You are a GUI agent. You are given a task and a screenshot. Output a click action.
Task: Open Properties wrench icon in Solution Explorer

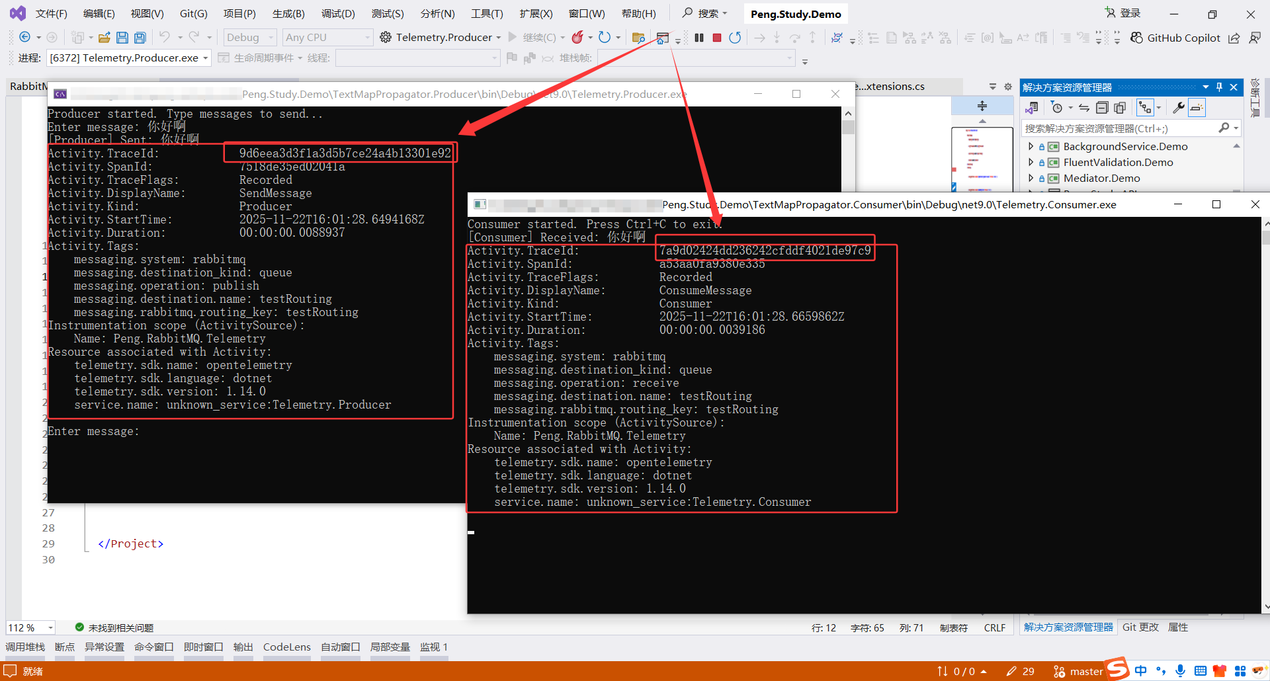tap(1178, 108)
